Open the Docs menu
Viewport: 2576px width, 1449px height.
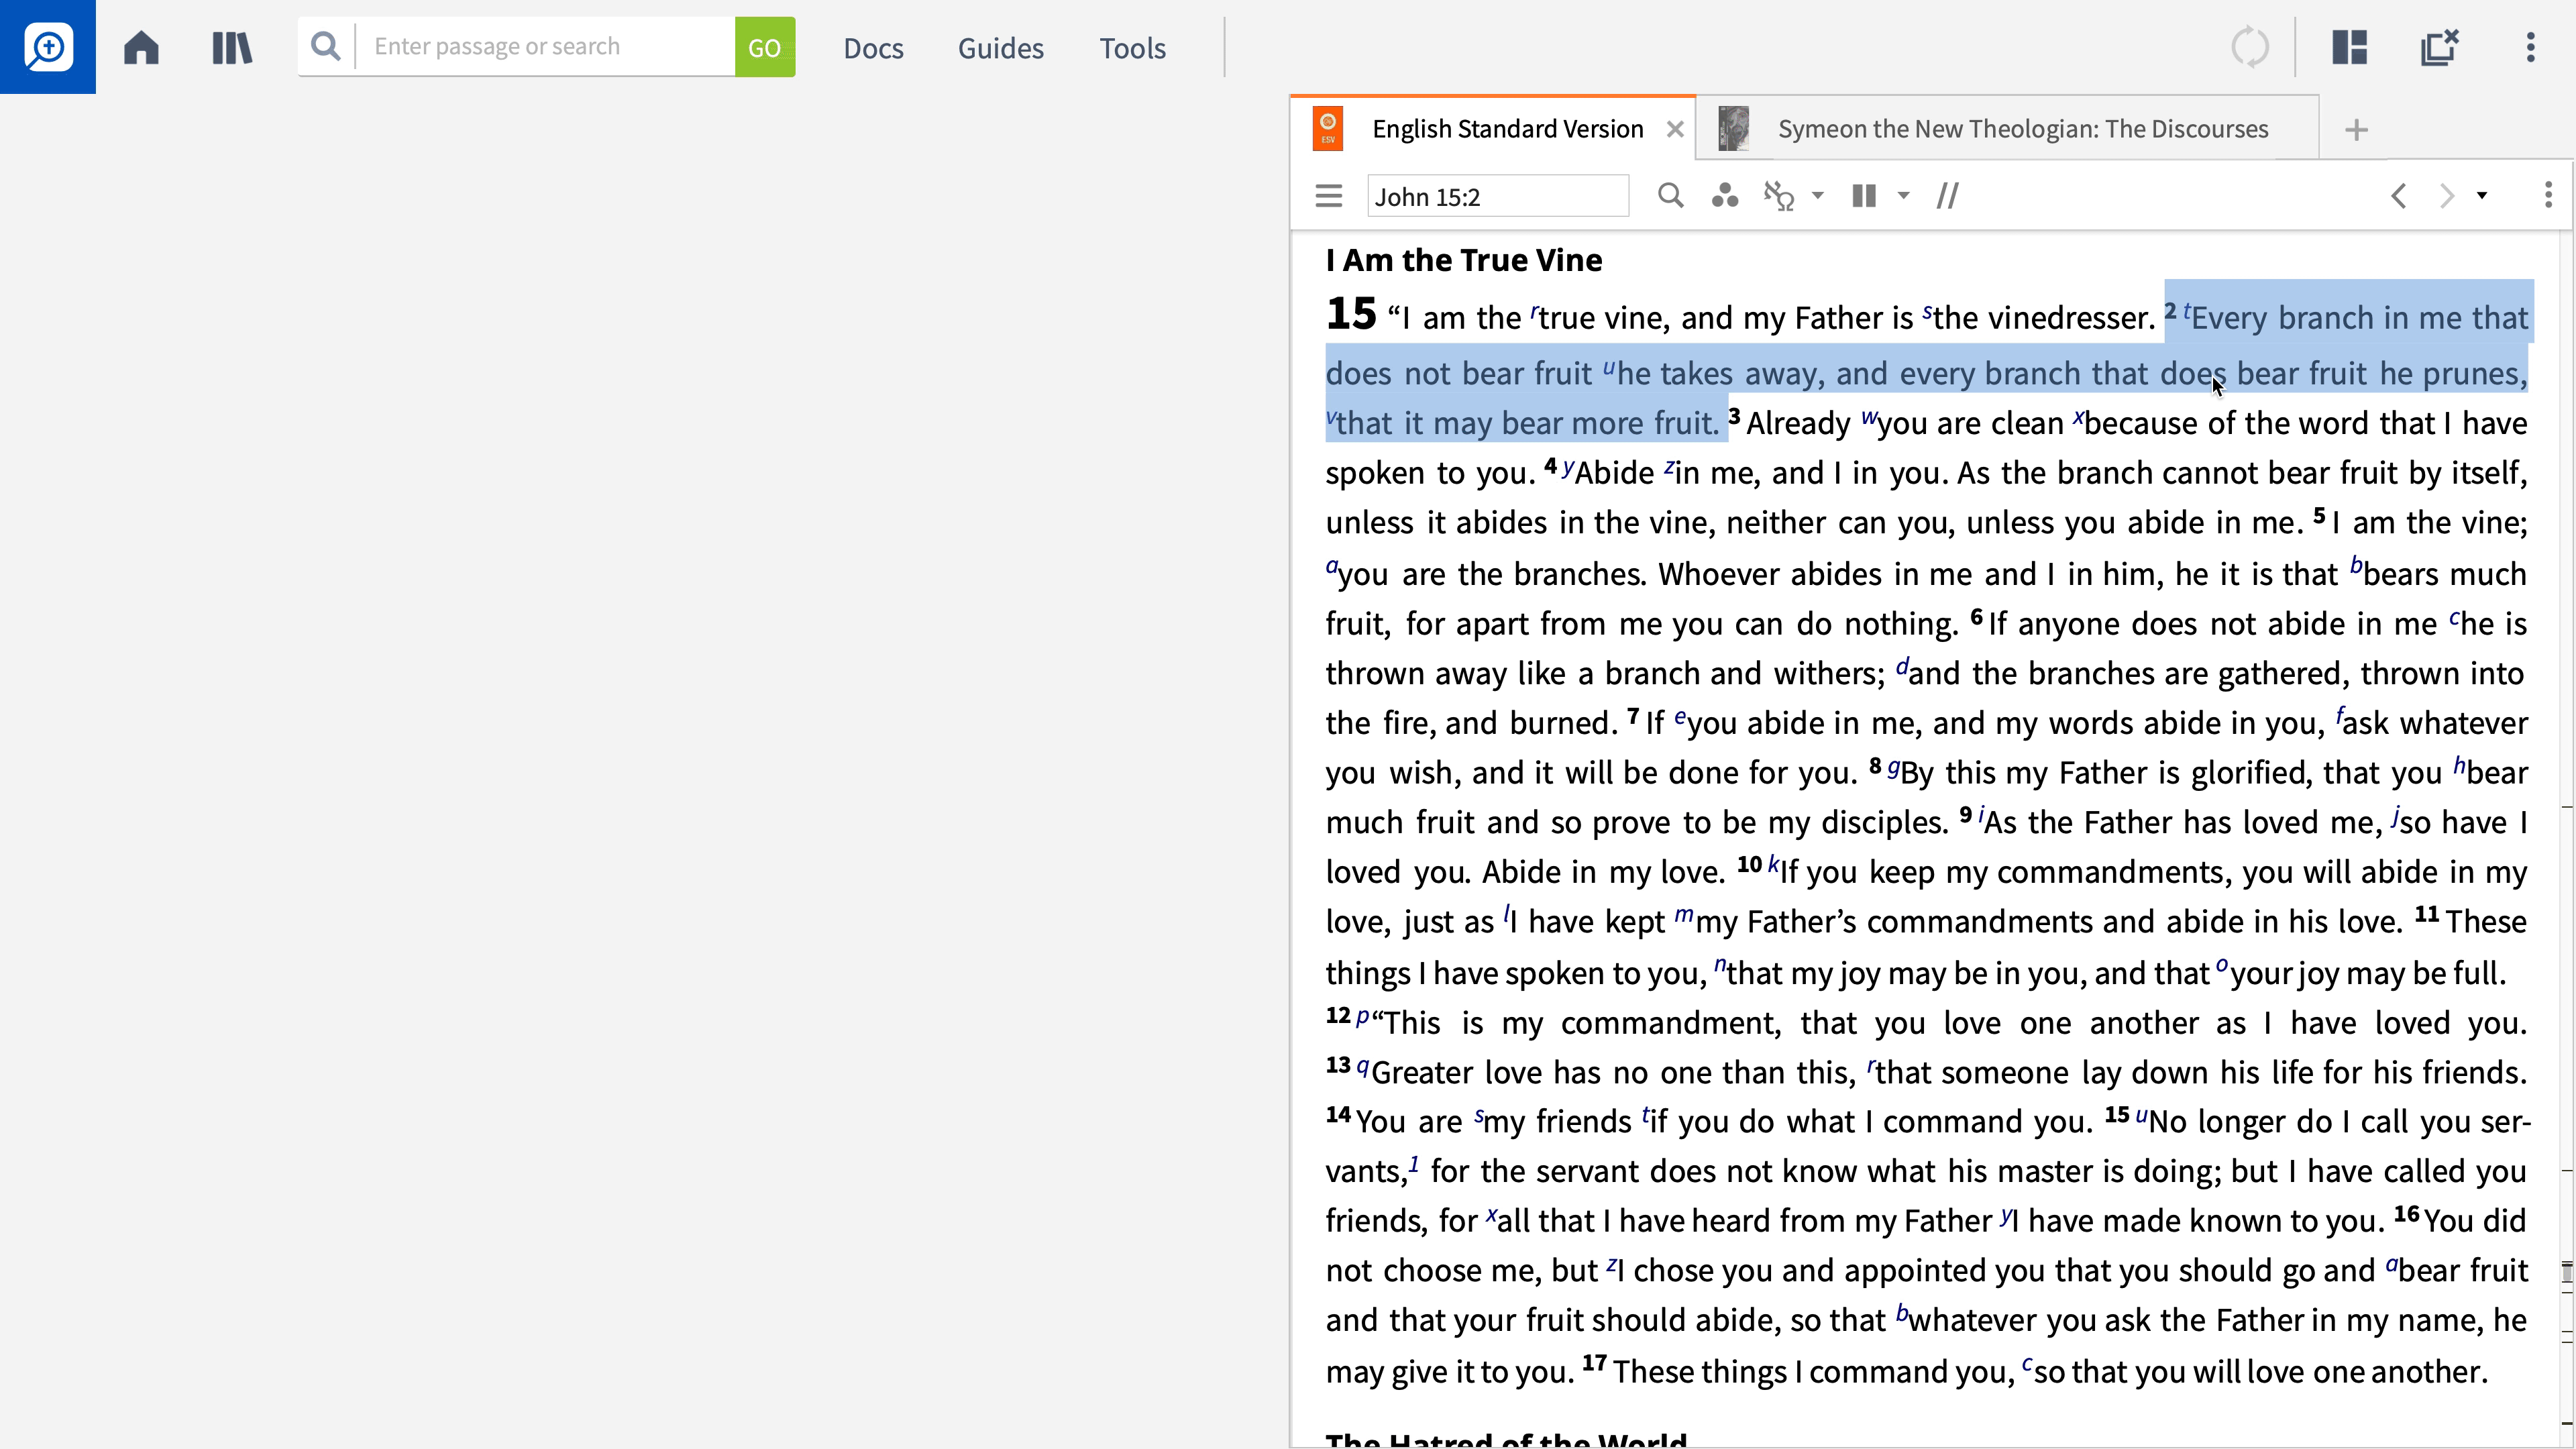click(x=873, y=48)
